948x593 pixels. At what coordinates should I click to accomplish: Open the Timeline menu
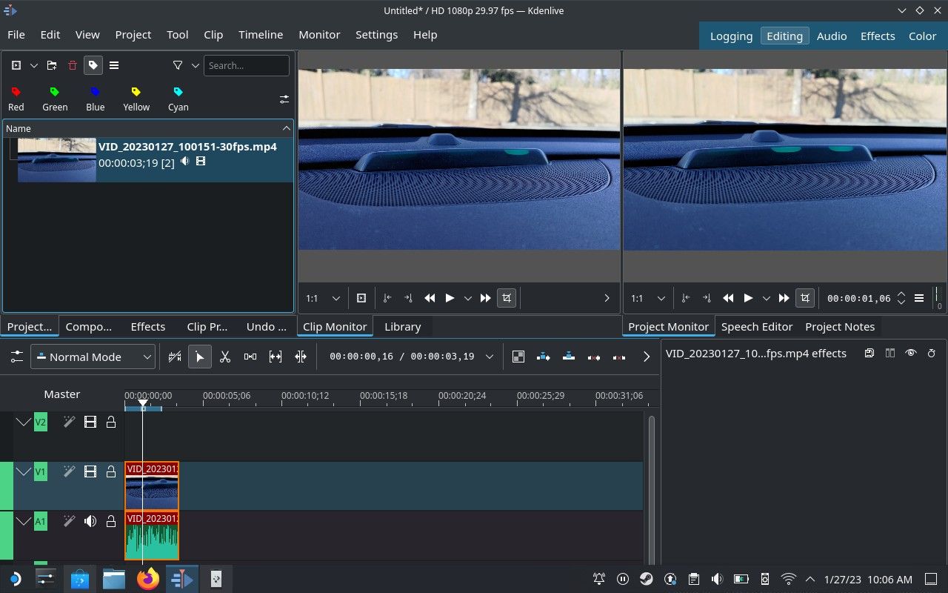point(261,35)
